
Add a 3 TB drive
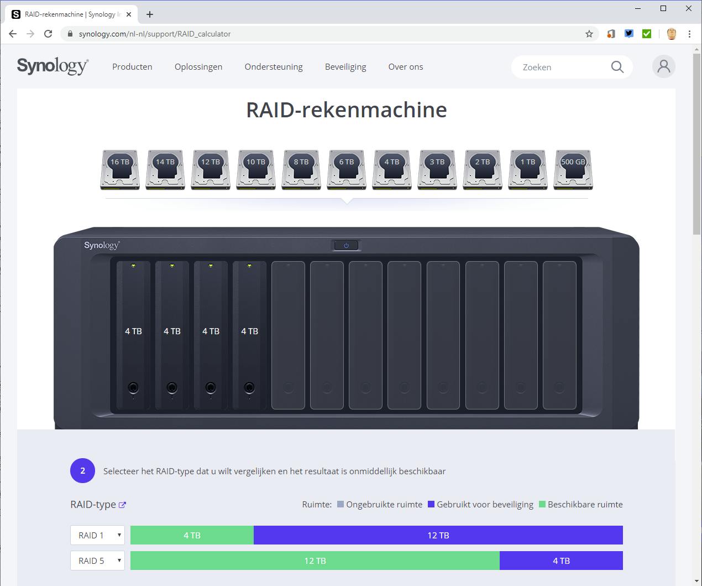(x=437, y=169)
